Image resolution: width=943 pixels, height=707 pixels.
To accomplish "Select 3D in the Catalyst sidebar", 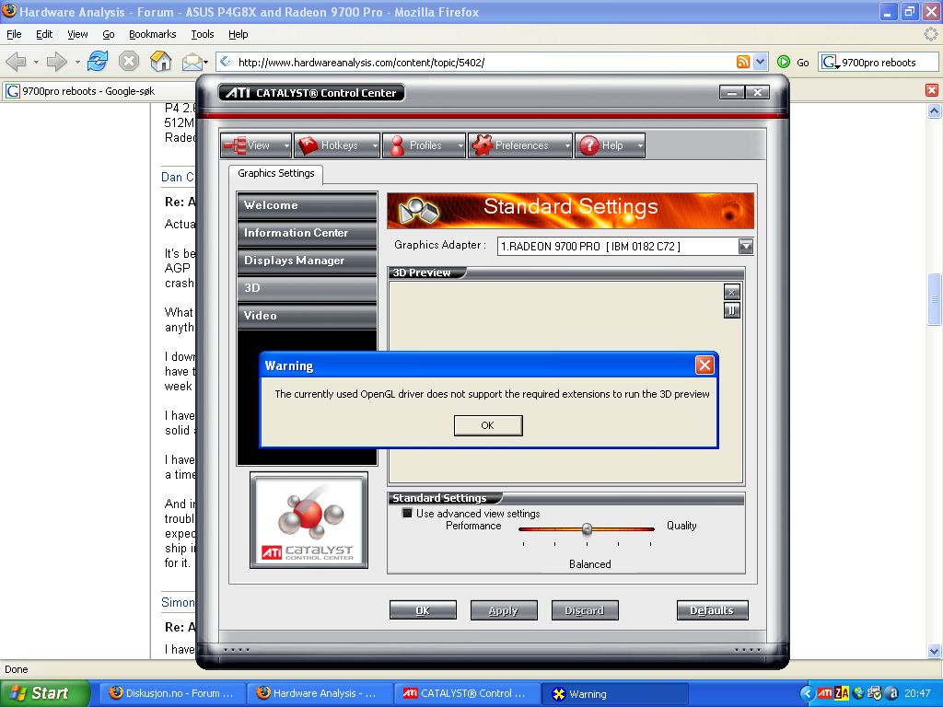I will pyautogui.click(x=308, y=288).
